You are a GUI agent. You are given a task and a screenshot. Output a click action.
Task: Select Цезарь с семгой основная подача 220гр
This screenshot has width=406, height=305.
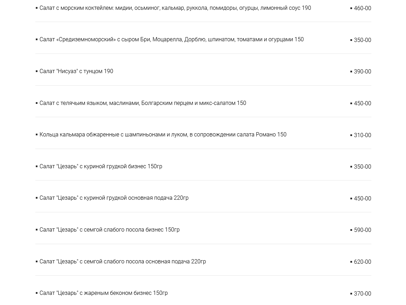pyautogui.click(x=122, y=262)
